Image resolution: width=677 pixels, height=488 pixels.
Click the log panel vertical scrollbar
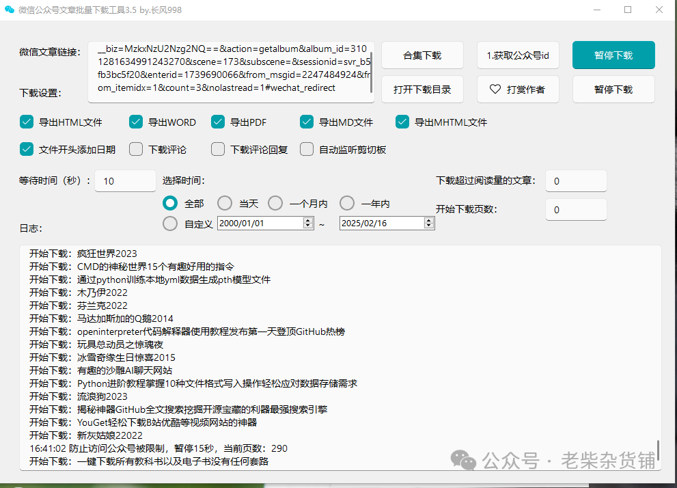point(658,450)
